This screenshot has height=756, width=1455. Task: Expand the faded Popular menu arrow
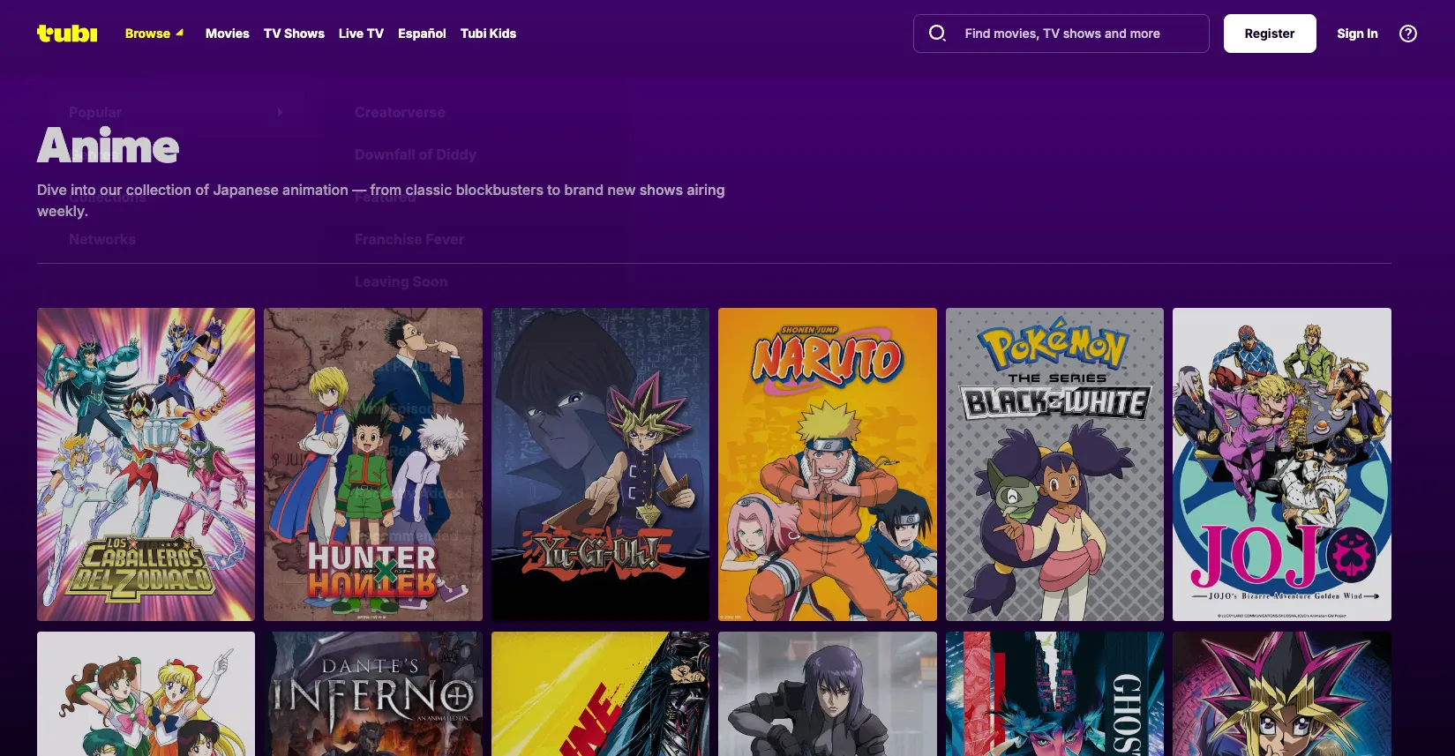click(280, 112)
